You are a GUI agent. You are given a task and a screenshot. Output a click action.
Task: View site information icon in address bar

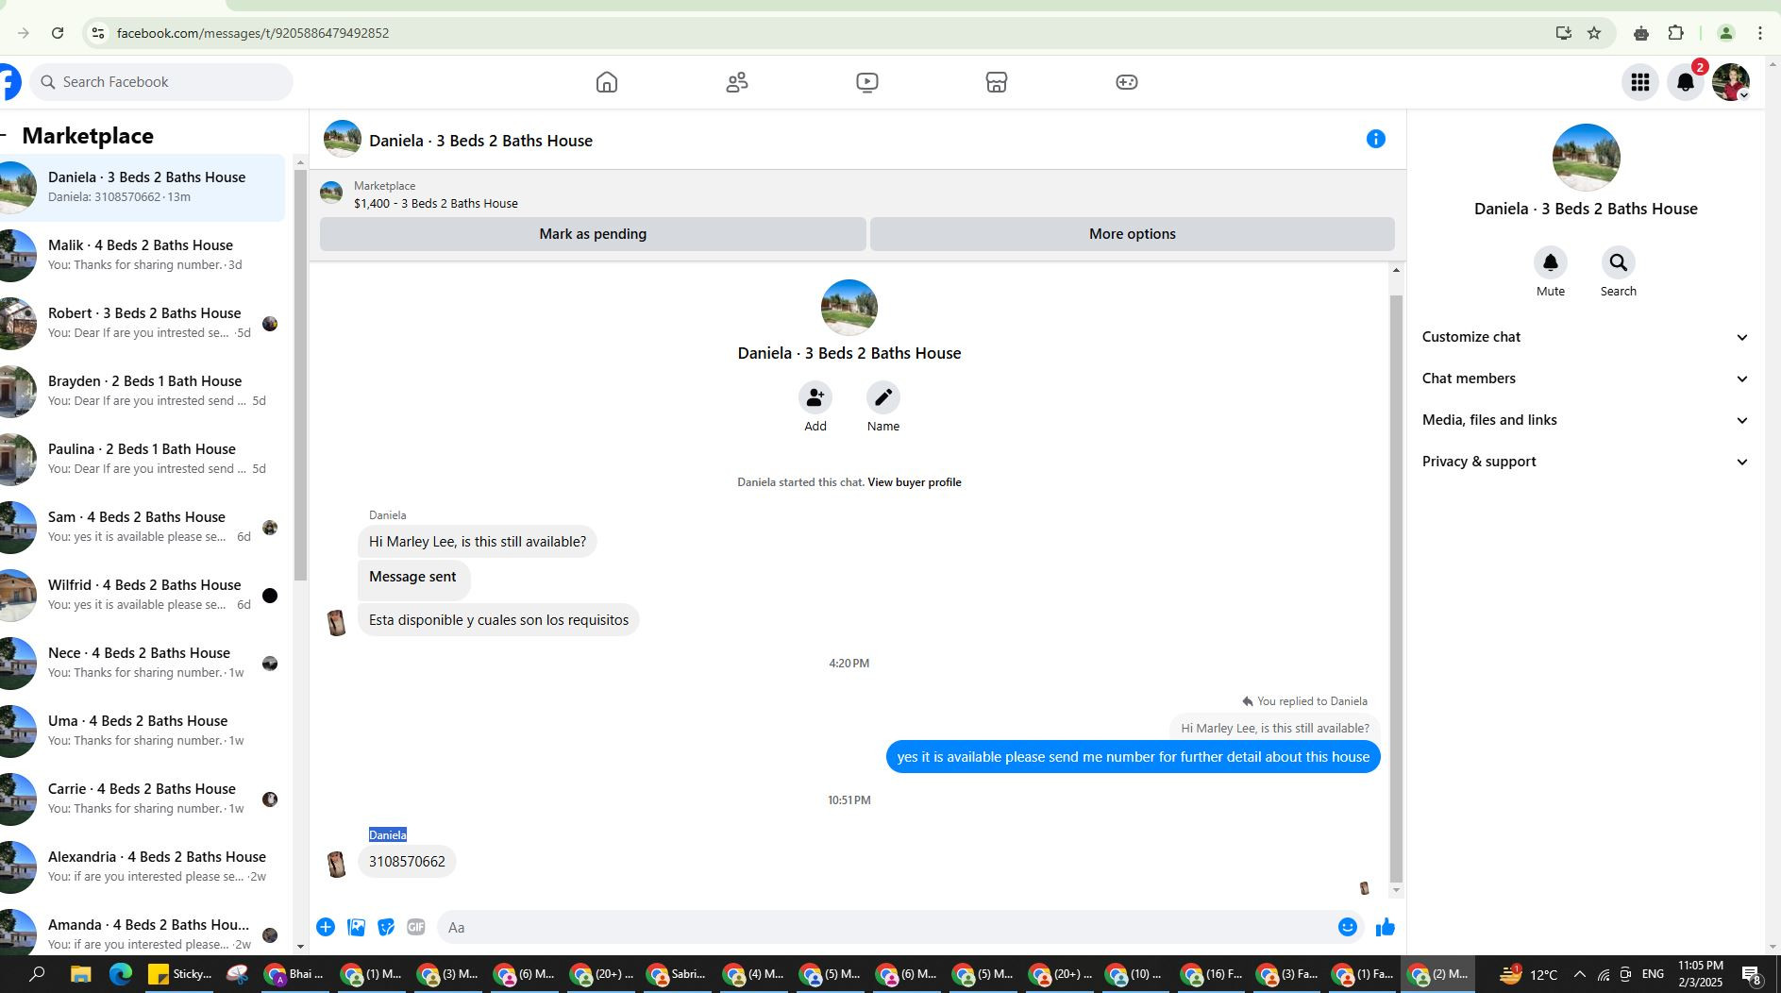coord(97,33)
